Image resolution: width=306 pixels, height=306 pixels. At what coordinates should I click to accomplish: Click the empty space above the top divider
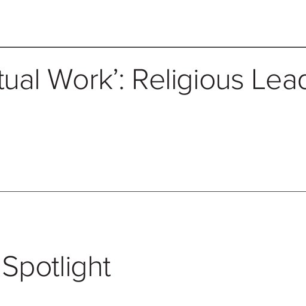(x=153, y=23)
